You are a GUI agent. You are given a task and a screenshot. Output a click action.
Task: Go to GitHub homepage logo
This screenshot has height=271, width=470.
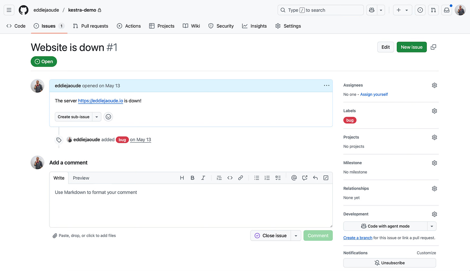[24, 10]
